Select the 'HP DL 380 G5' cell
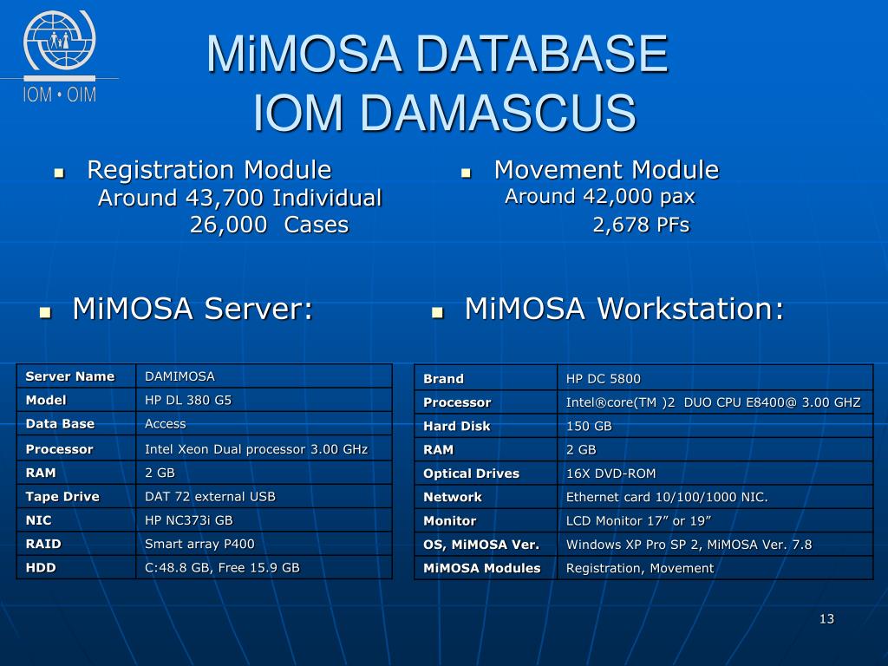This screenshot has width=888, height=666. pyautogui.click(x=264, y=400)
